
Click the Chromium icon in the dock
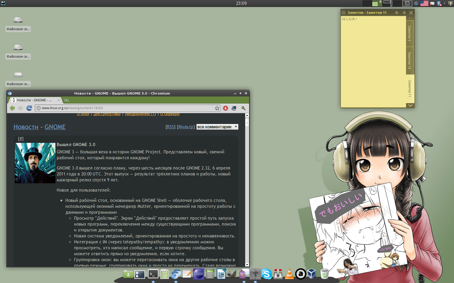[176, 274]
